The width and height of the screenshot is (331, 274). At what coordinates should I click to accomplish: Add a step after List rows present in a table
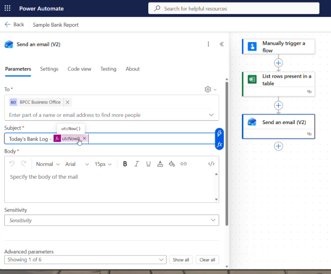(278, 105)
